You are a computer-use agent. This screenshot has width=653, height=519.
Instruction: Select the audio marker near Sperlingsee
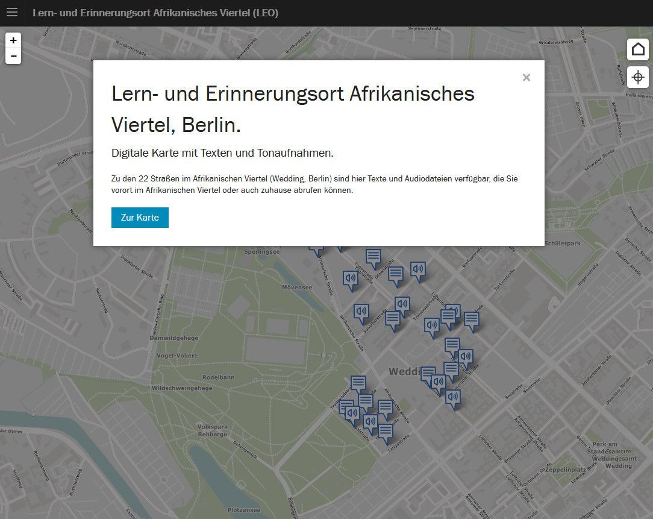point(316,248)
